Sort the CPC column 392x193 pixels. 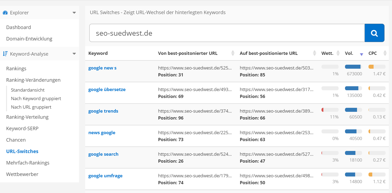[385, 53]
